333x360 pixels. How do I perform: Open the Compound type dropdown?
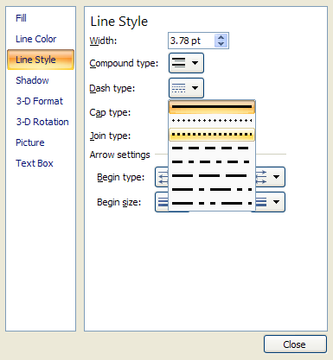(x=186, y=63)
